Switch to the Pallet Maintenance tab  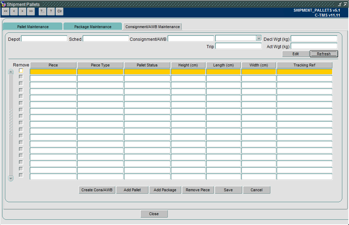tap(33, 27)
